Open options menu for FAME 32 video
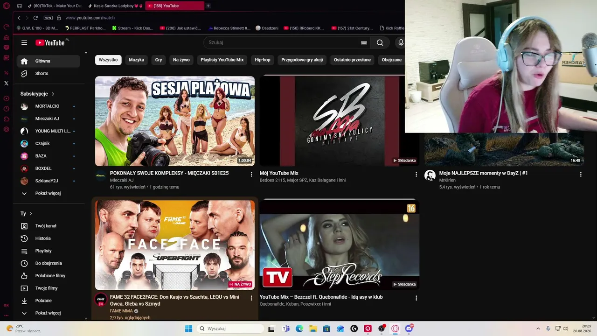This screenshot has height=336, width=597. [251, 298]
